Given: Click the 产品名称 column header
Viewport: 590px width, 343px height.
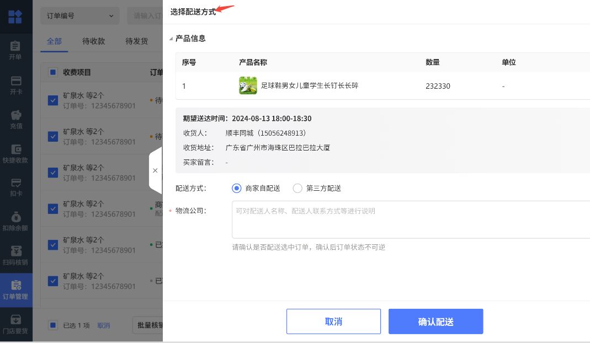Looking at the screenshot, I should tap(253, 62).
